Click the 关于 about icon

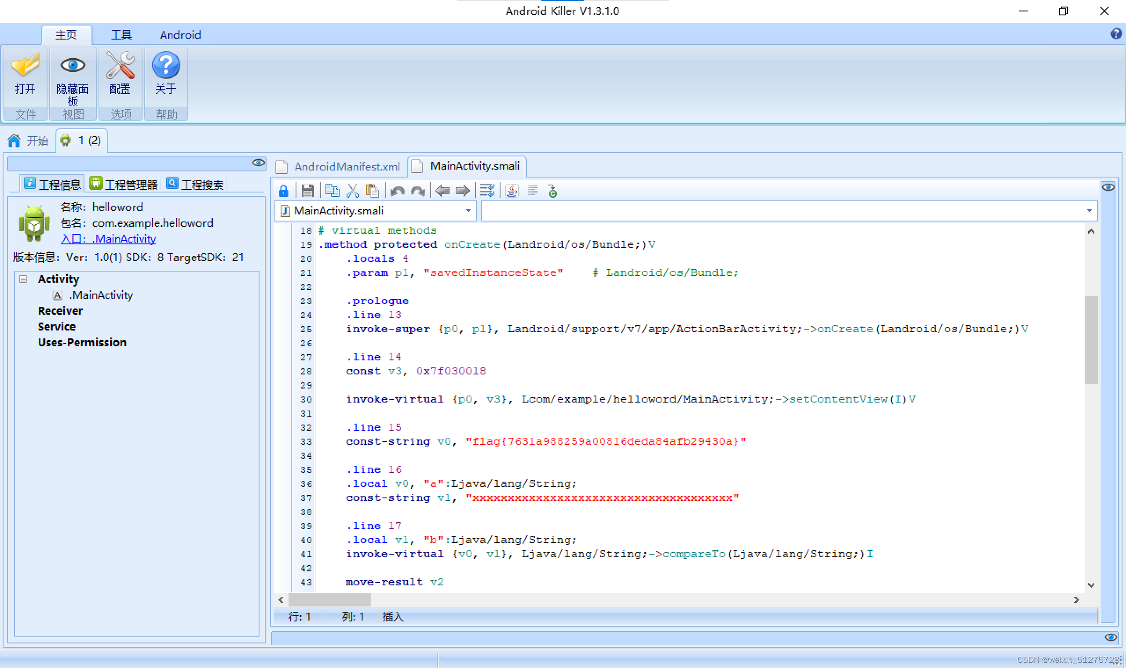pos(166,65)
